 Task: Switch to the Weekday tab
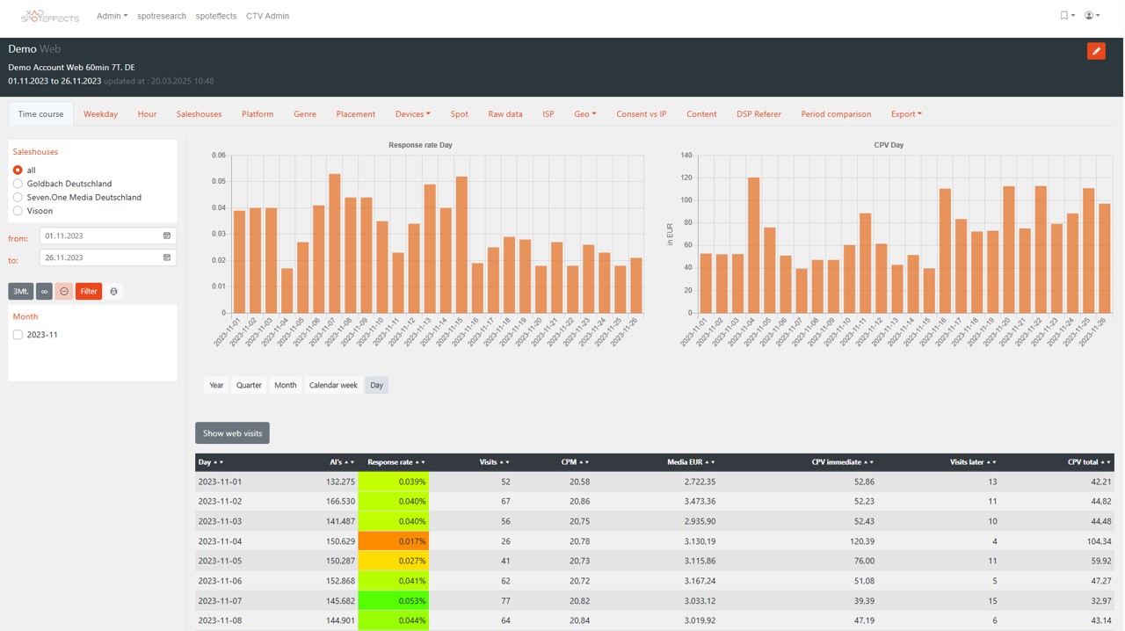(100, 114)
